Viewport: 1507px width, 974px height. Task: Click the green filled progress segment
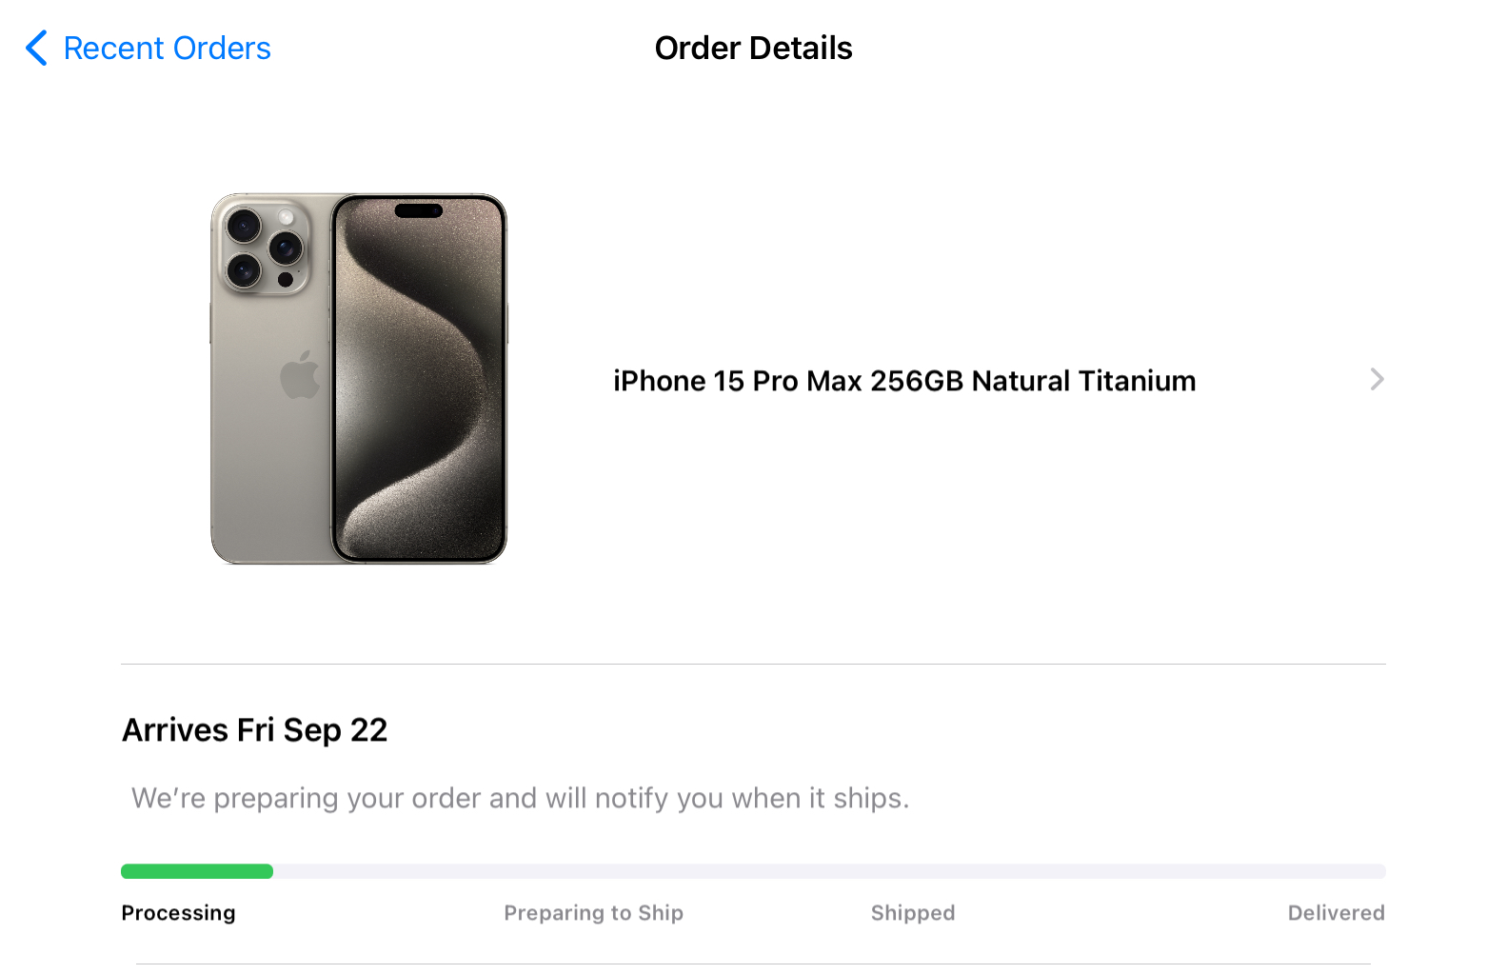click(196, 871)
